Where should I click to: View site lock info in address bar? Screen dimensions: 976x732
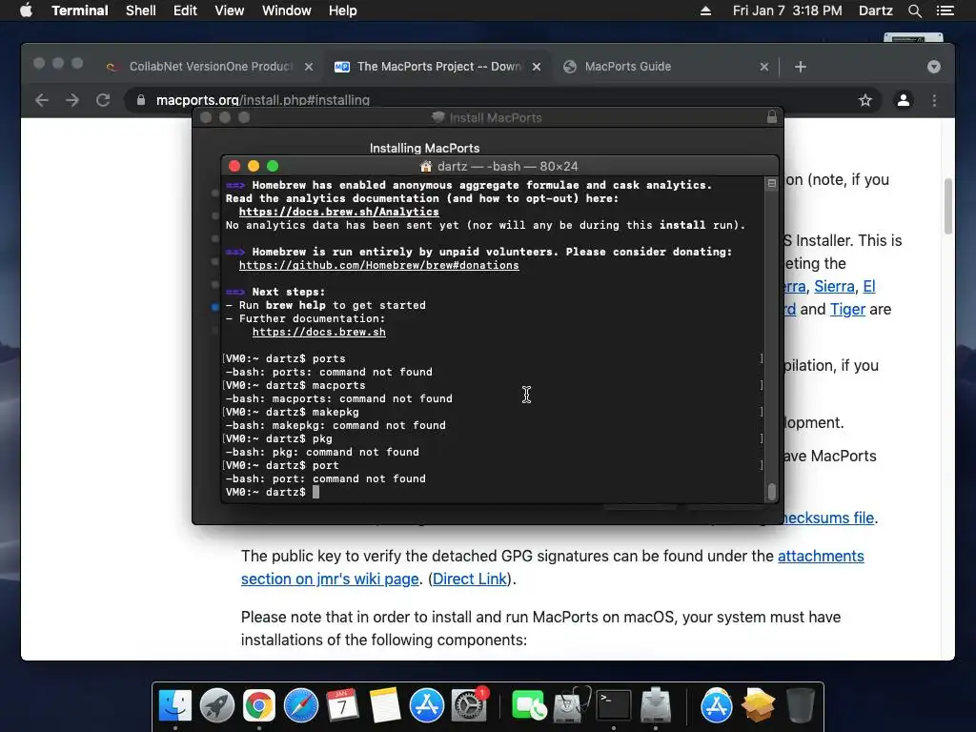[x=141, y=100]
